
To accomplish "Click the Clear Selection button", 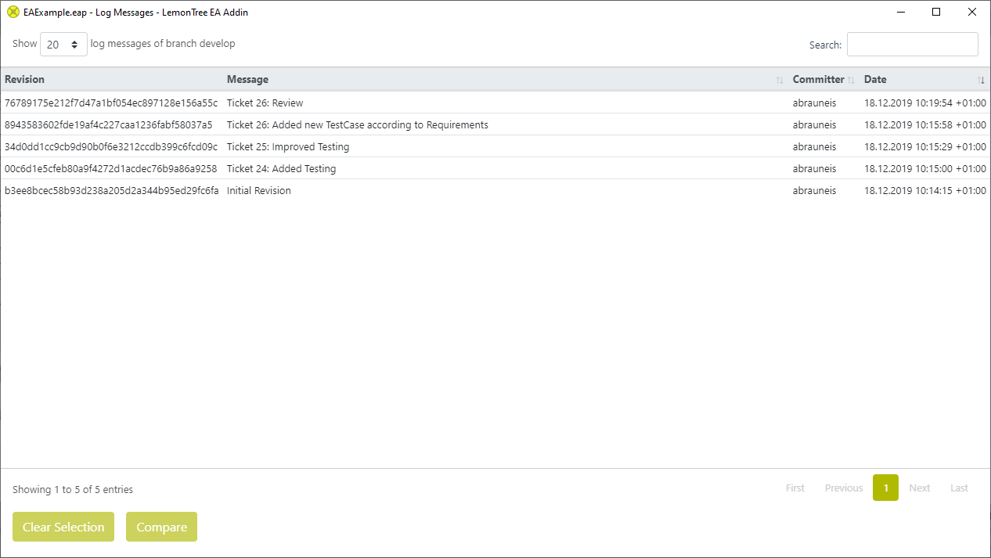I will (x=63, y=527).
